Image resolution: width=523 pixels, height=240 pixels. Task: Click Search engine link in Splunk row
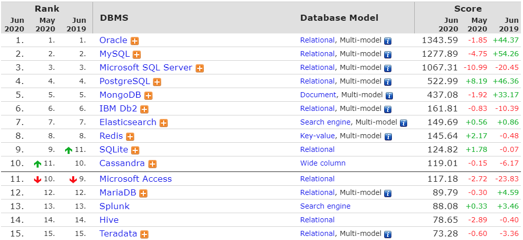(x=325, y=206)
